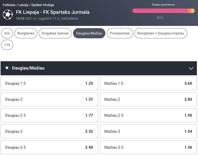This screenshot has height=155, width=198.
Task: Switch to the Visi tab
Action: point(7,33)
